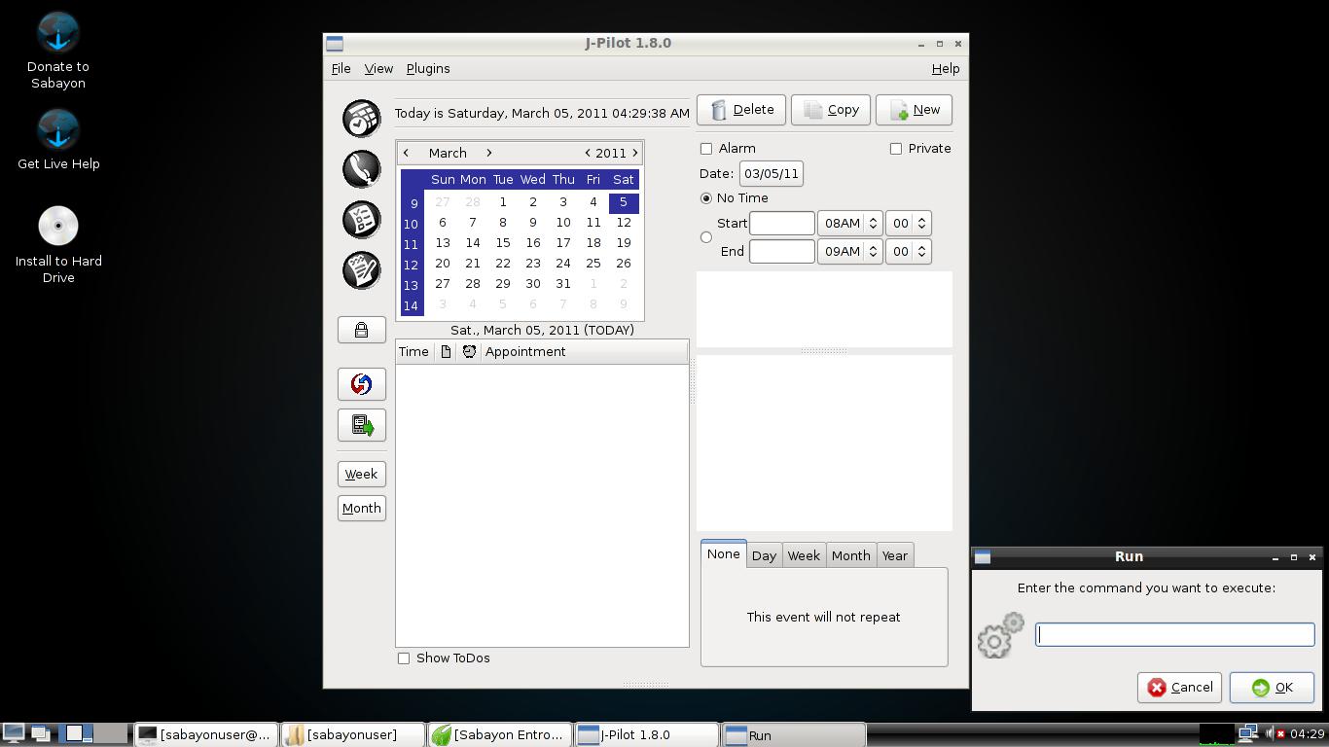Screen dimensions: 1329x747
Task: Go to next month in calendar
Action: 488,153
